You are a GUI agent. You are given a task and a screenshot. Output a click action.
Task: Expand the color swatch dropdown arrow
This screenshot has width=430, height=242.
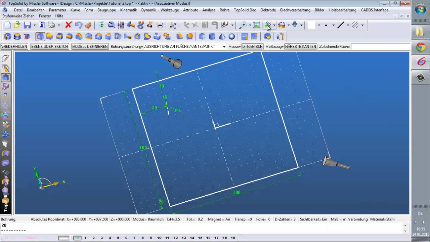pyautogui.click(x=319, y=25)
